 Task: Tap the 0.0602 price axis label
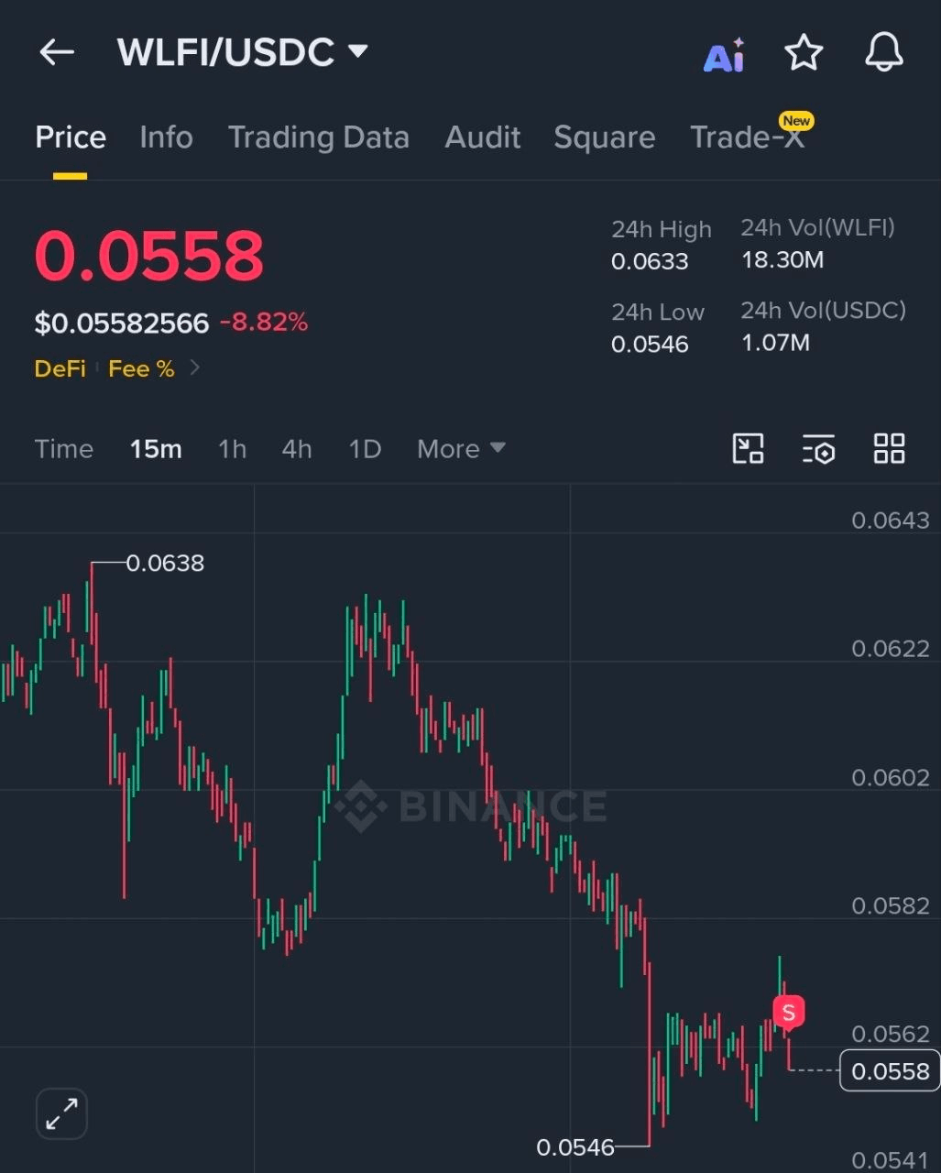click(x=891, y=778)
